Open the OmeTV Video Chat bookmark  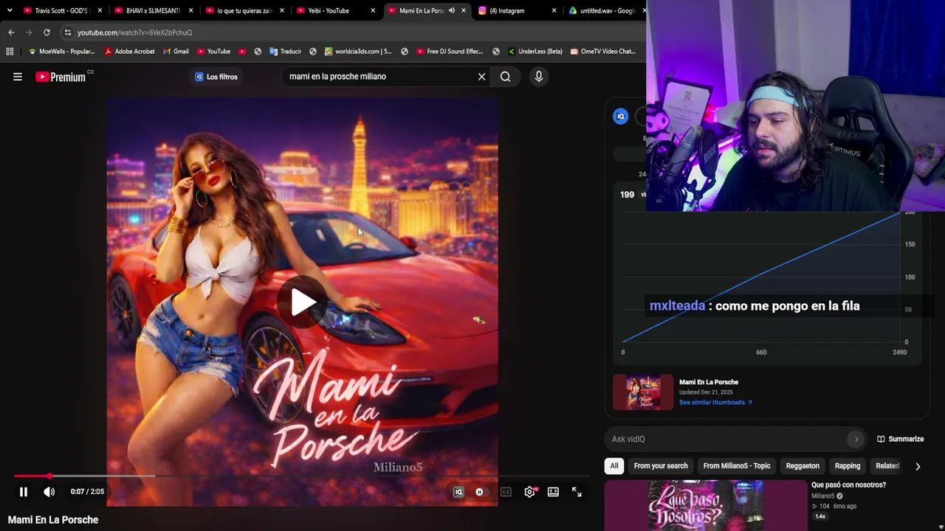(x=602, y=52)
